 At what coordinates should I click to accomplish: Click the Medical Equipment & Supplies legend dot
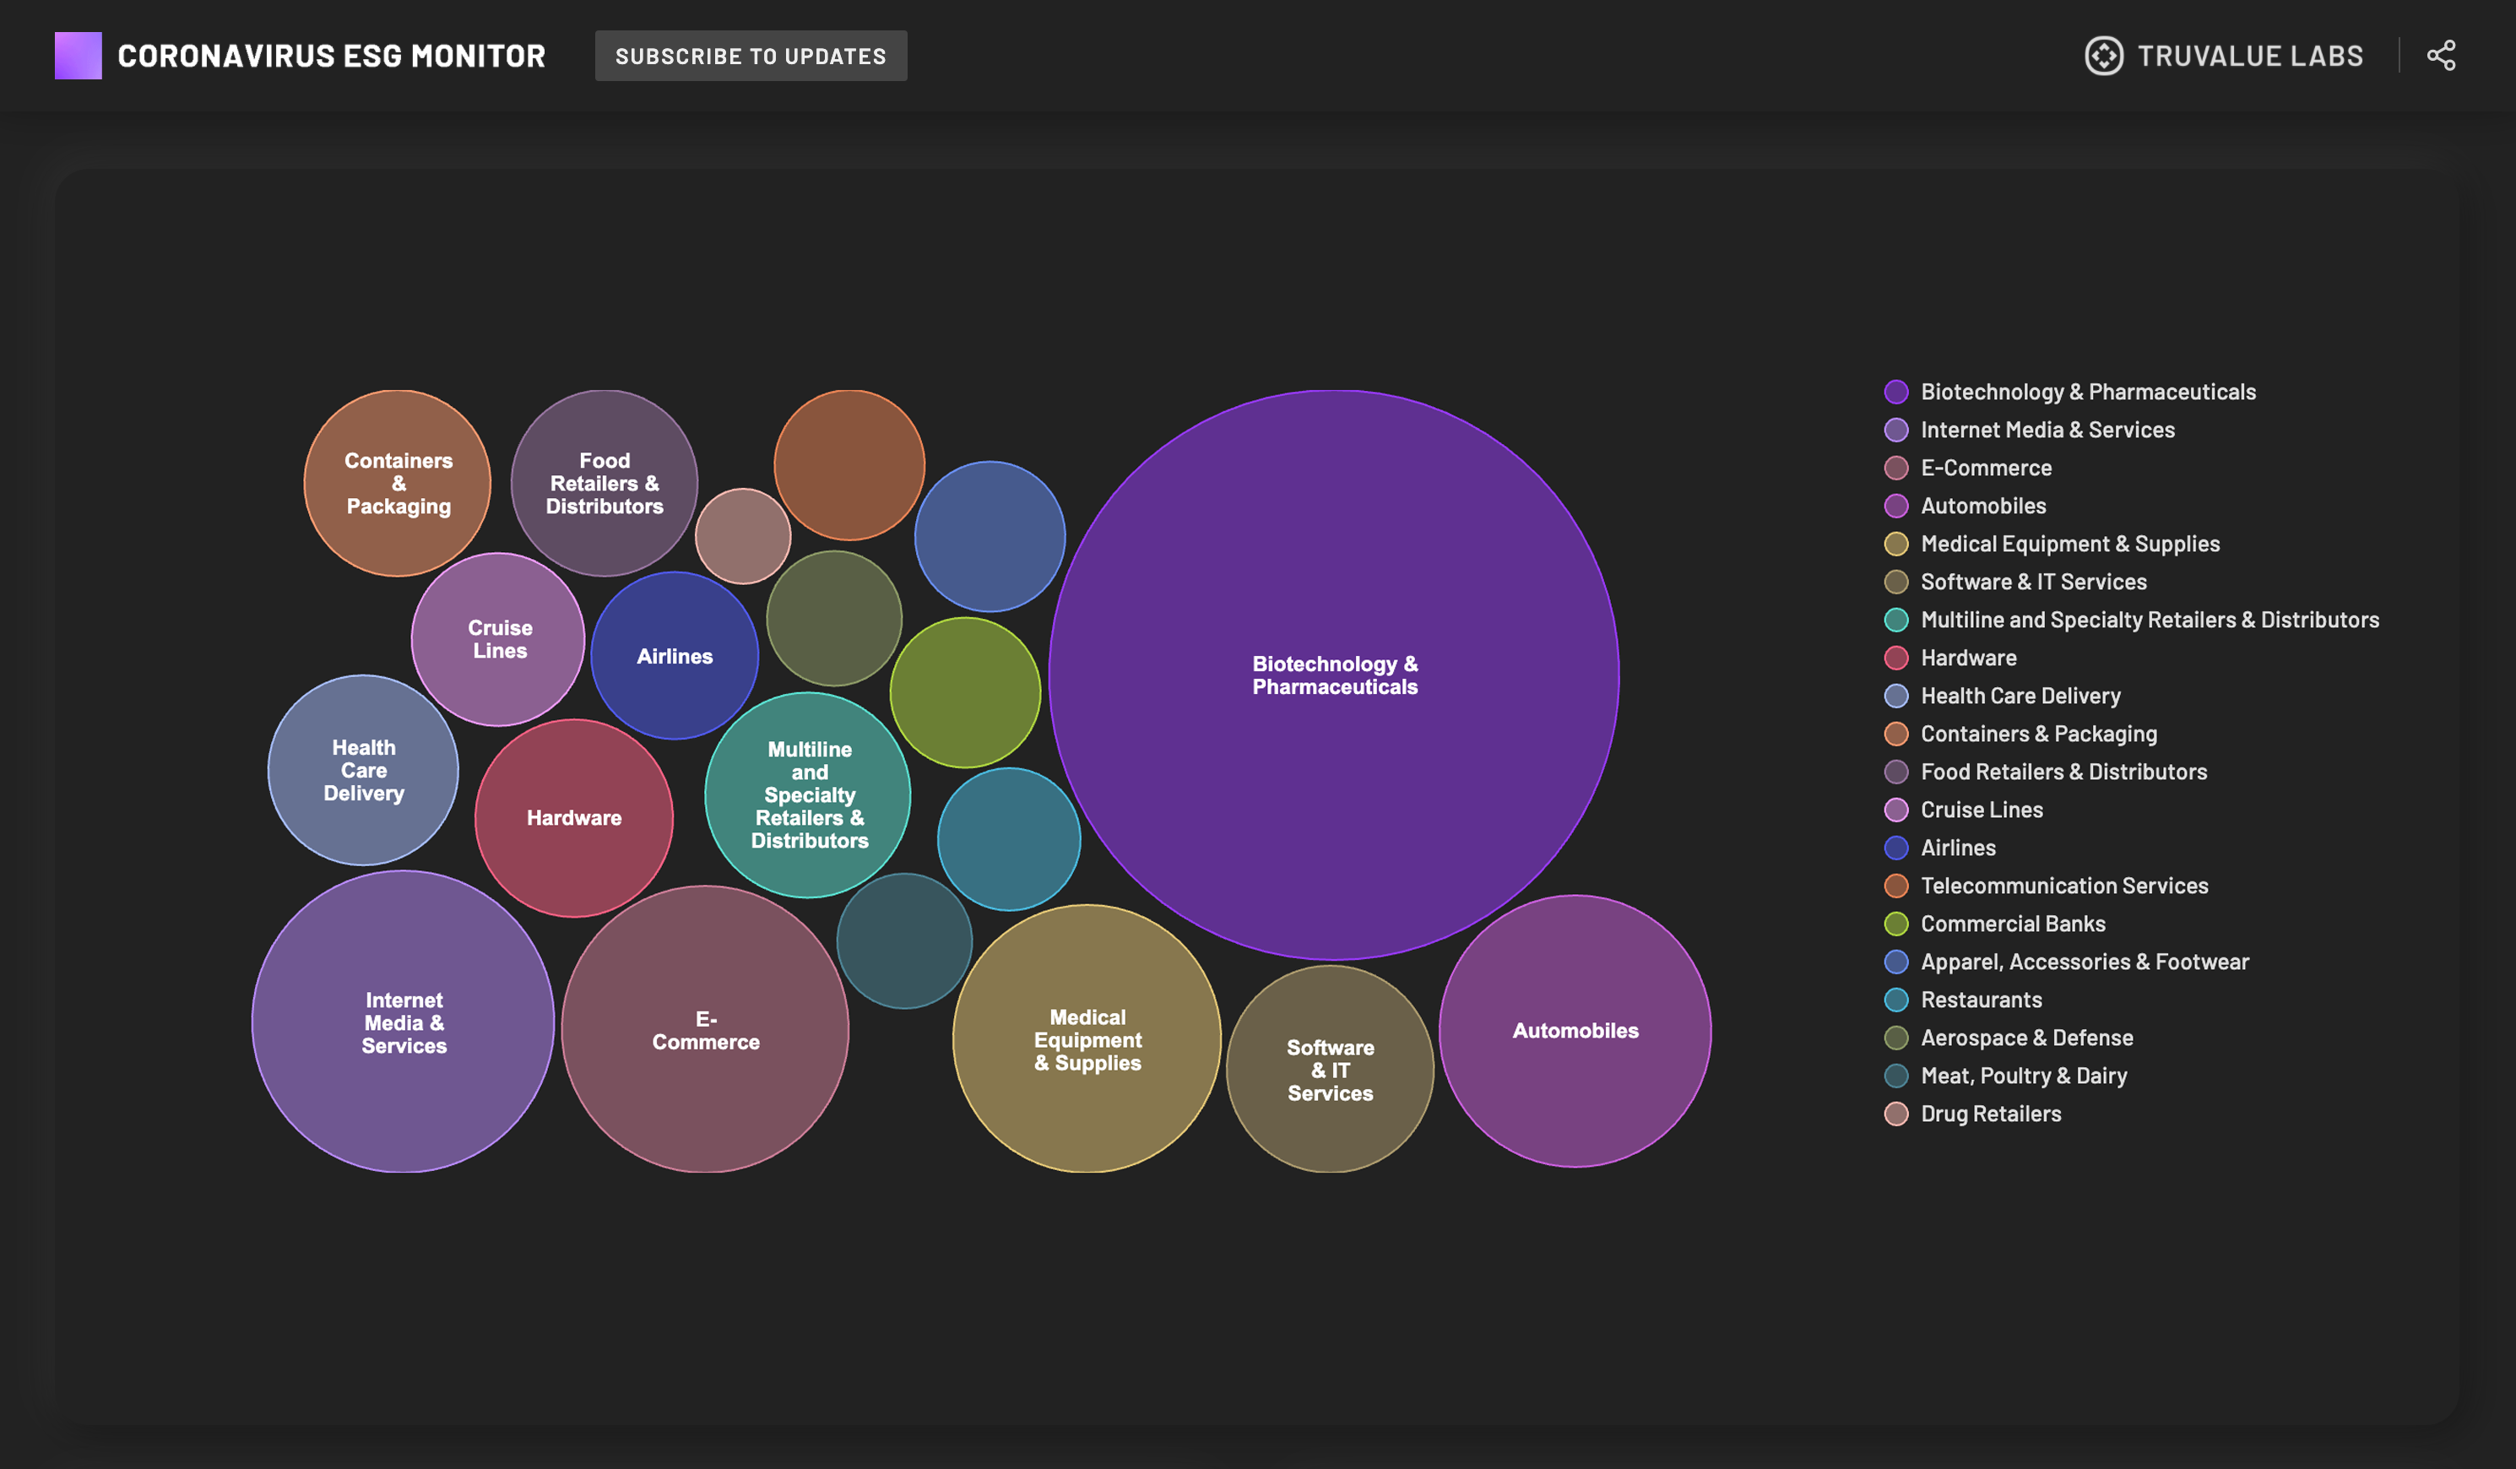(x=1896, y=545)
